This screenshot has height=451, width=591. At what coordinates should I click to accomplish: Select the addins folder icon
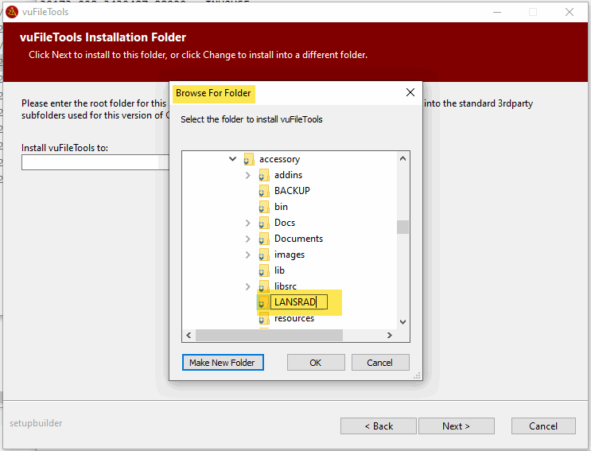264,175
